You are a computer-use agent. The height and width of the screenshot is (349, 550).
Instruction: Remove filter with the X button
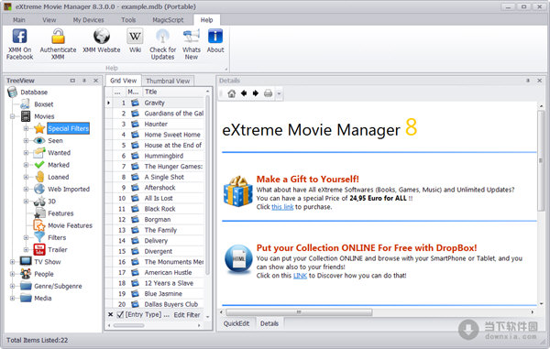[x=111, y=315]
